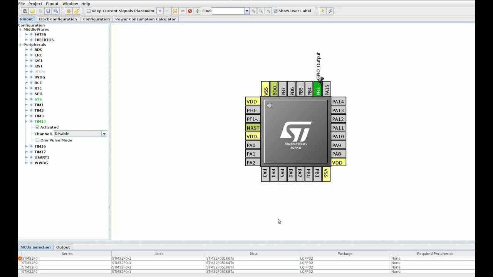The height and width of the screenshot is (277, 493).
Task: Enable One Pulse Mode checkbox
Action: point(37,140)
